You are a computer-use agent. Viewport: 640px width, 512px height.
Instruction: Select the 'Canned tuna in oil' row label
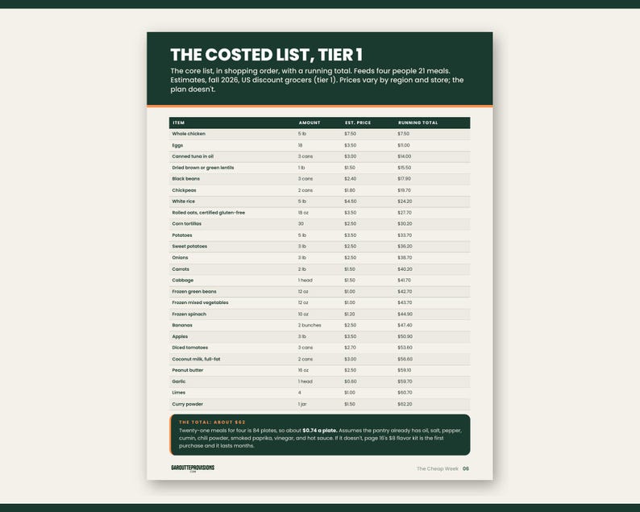[193, 156]
